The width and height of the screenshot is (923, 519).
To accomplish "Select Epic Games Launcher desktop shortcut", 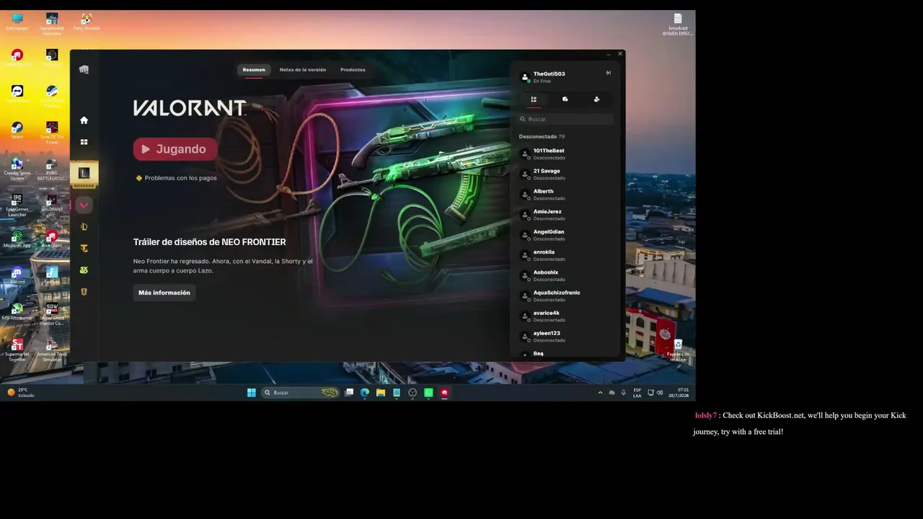I will [17, 205].
